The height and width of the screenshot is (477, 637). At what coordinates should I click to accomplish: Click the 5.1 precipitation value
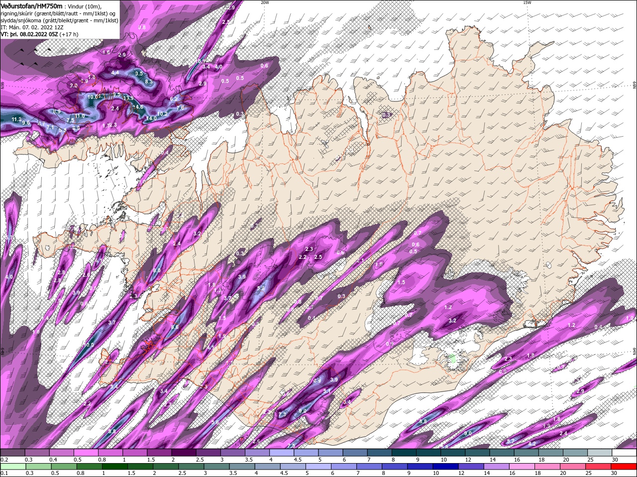click(x=327, y=392)
